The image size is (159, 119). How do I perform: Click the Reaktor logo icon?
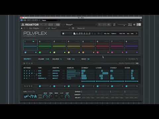click(x=23, y=25)
